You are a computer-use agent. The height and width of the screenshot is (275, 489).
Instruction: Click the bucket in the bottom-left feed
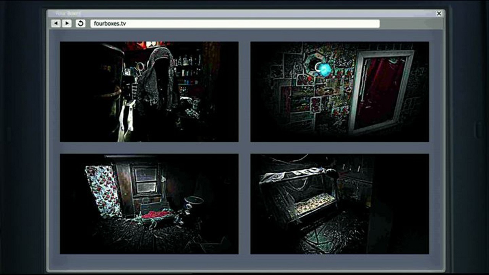click(194, 205)
